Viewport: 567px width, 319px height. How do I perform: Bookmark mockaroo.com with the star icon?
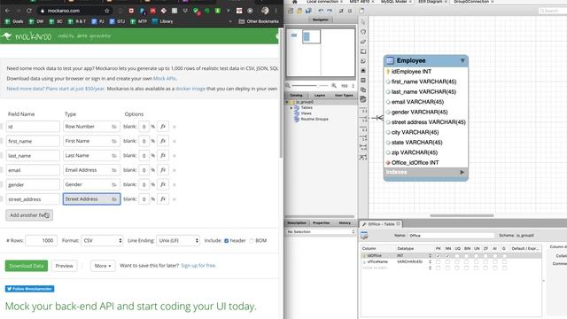(x=106, y=11)
